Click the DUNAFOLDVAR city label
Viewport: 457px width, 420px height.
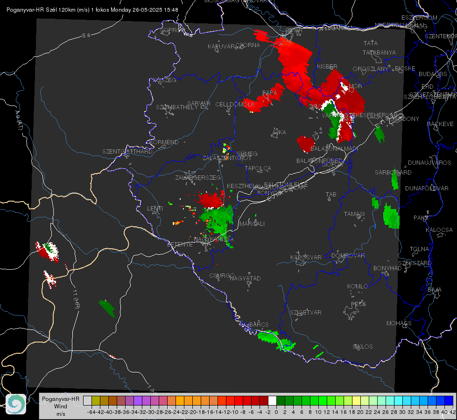(x=427, y=188)
